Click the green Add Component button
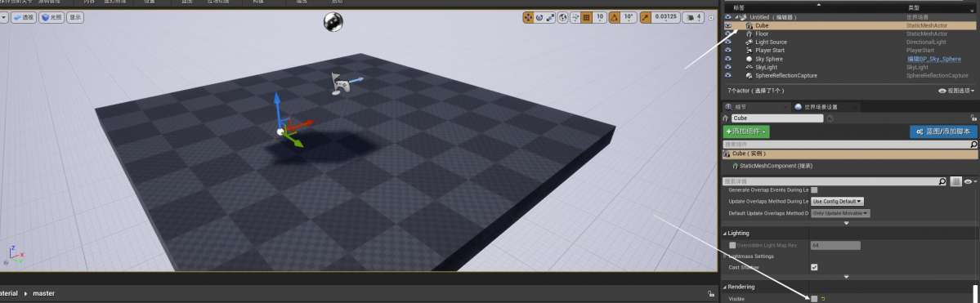 click(746, 131)
